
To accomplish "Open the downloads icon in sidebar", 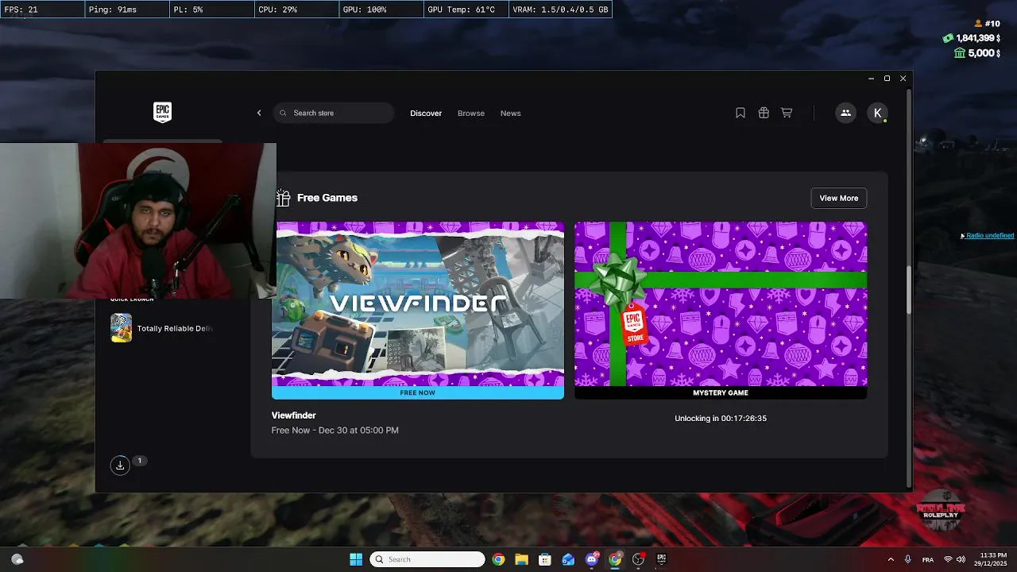I will [x=120, y=466].
